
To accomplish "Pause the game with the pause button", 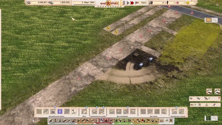I will [x=124, y=3].
